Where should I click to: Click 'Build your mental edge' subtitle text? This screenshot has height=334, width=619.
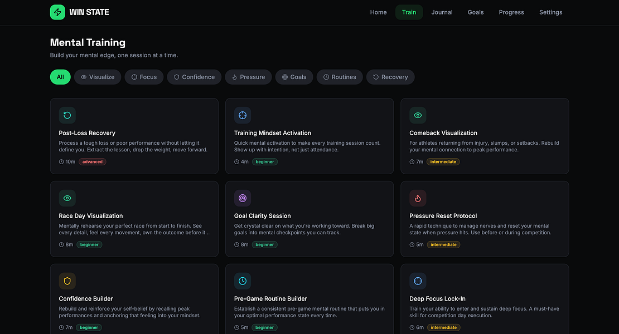(x=114, y=55)
